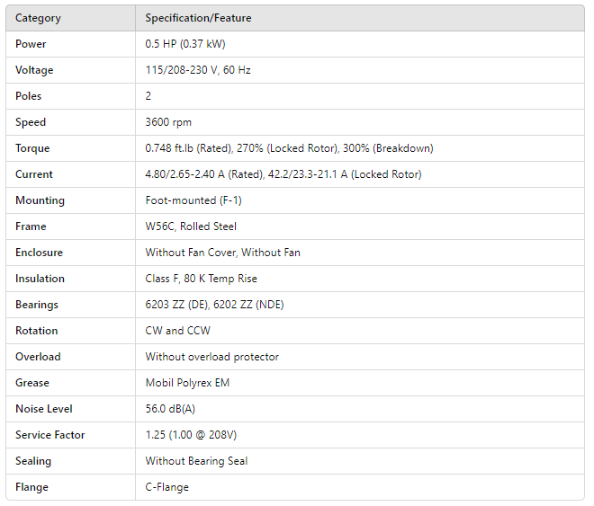Select the 3600 rpm speed value
Viewport: 594px width, 506px height.
coord(168,122)
